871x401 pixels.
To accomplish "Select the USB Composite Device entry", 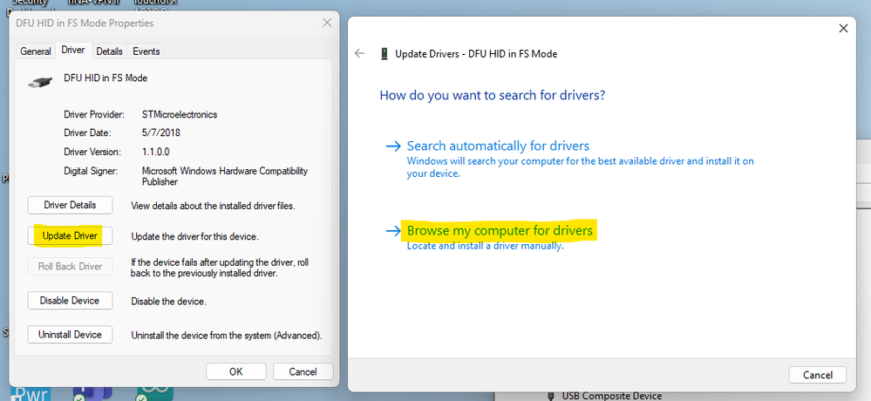I will tap(611, 396).
